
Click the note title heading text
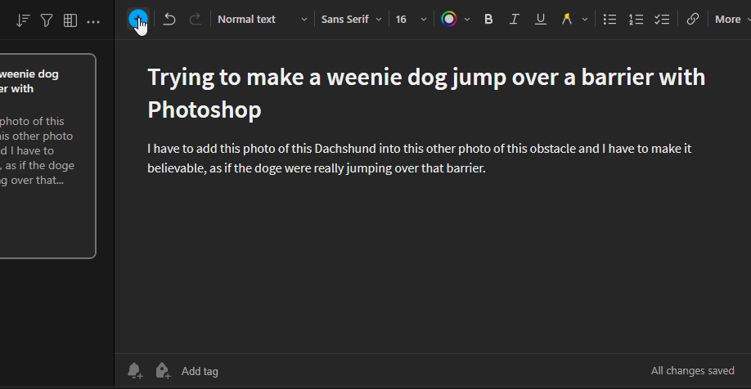click(426, 93)
